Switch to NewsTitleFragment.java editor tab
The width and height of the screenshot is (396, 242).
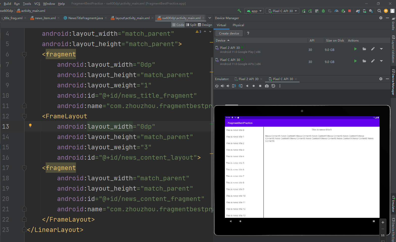(x=85, y=18)
